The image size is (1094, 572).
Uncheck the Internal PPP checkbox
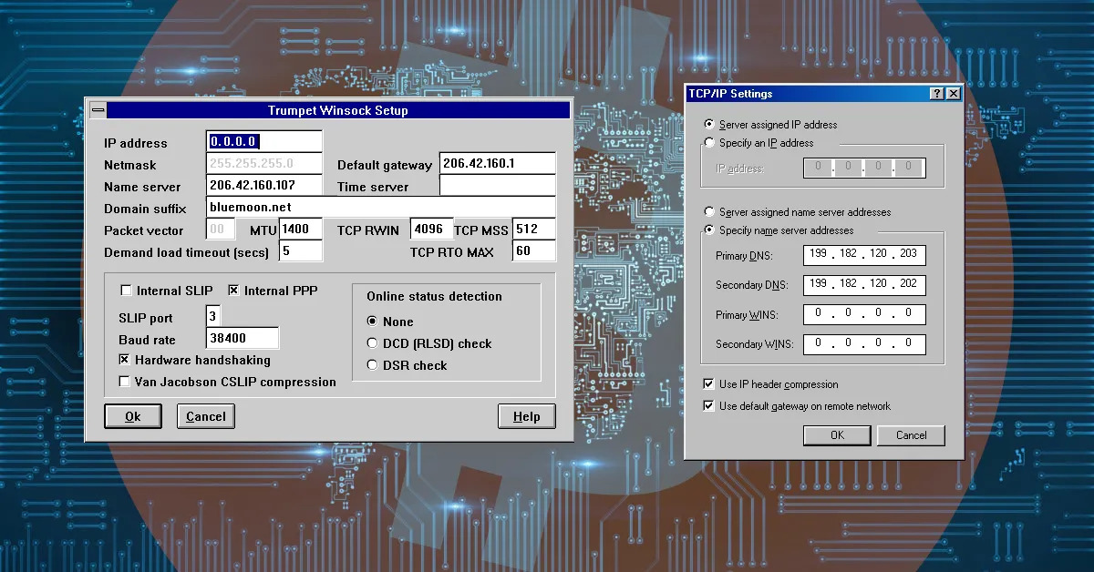[233, 291]
